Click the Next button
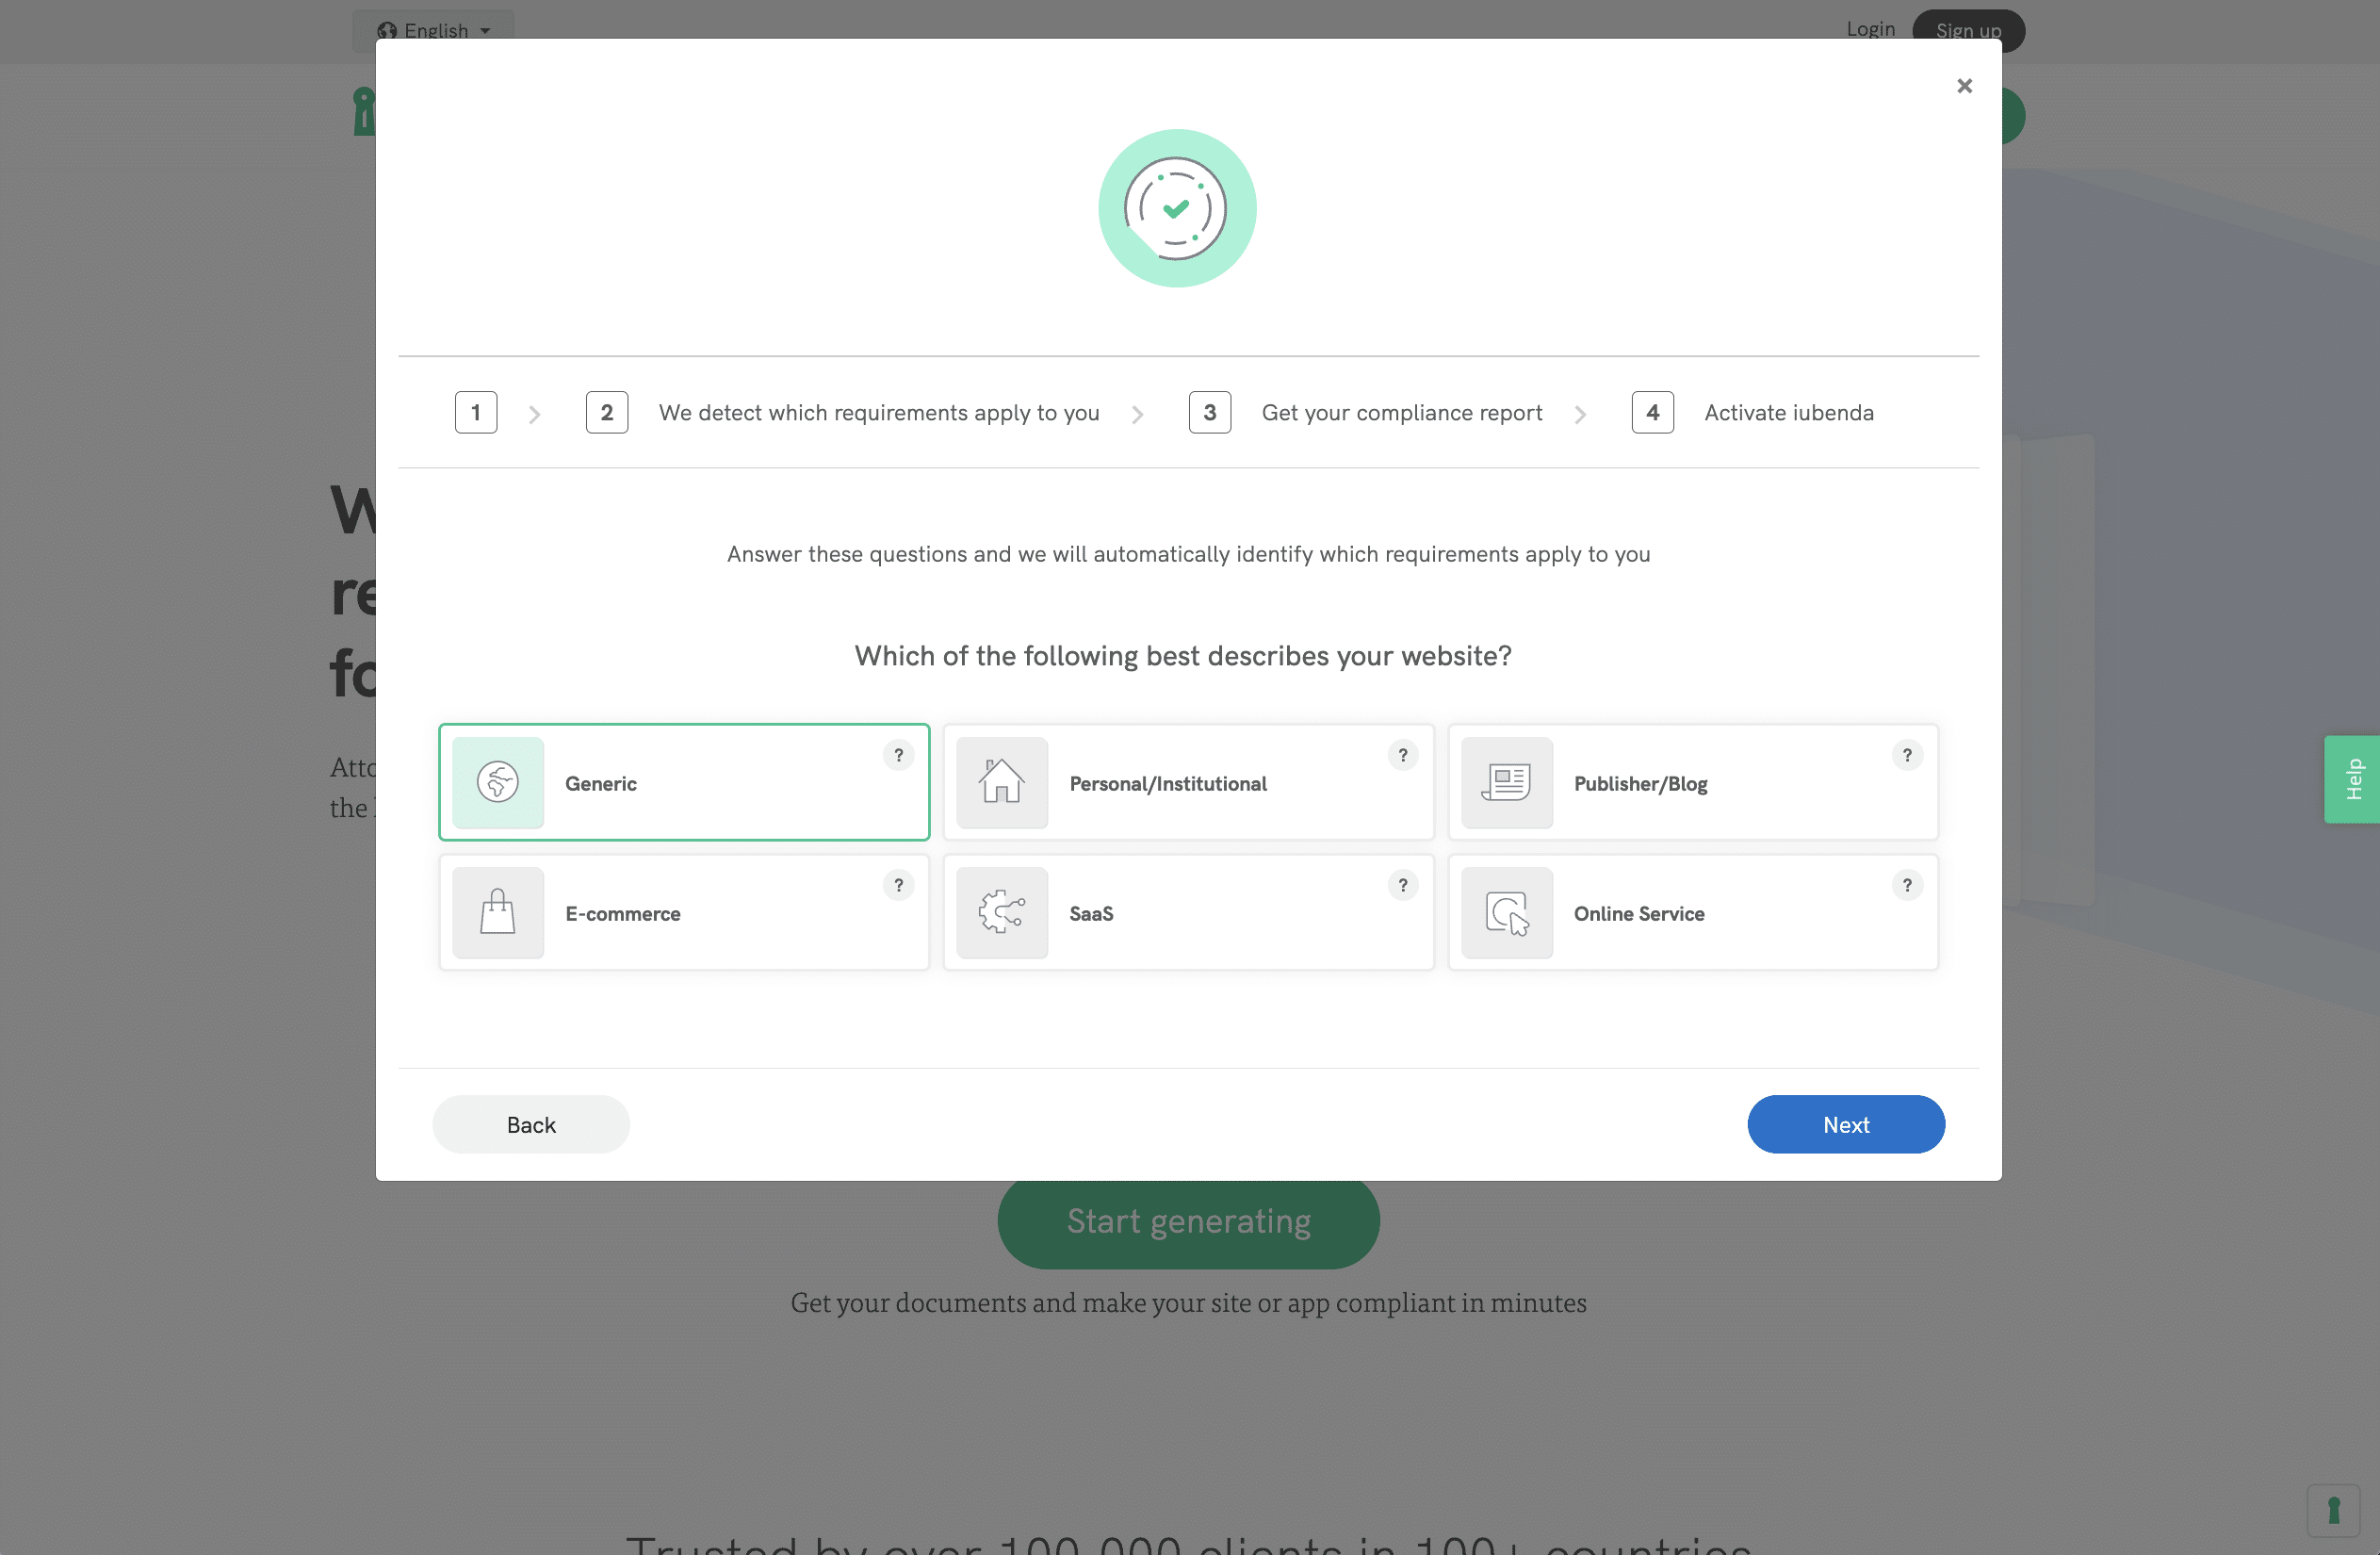This screenshot has width=2380, height=1555. coord(1845,1124)
